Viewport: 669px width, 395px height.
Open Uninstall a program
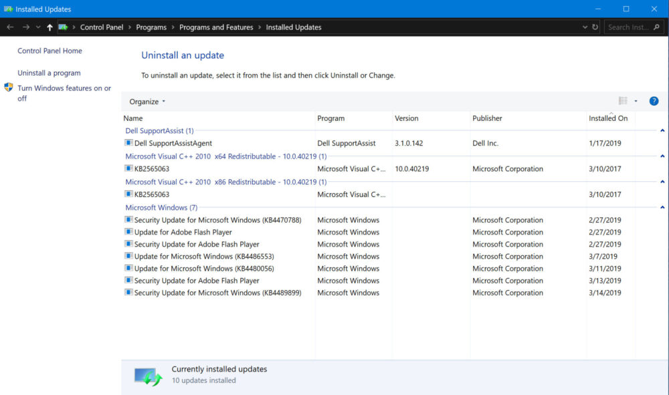(48, 72)
